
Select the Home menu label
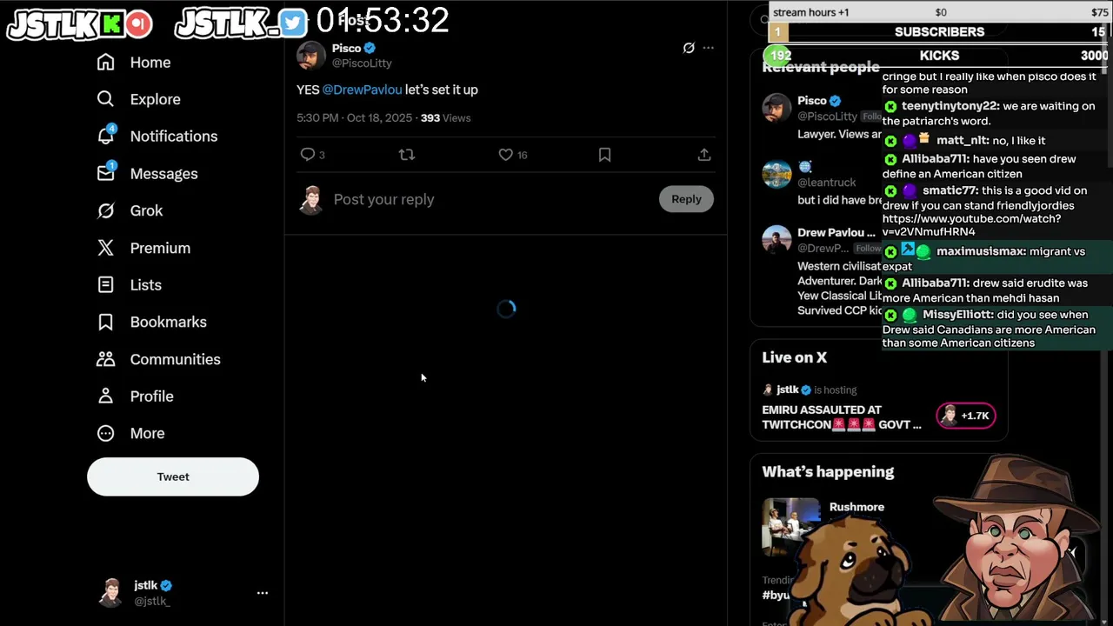pyautogui.click(x=150, y=63)
